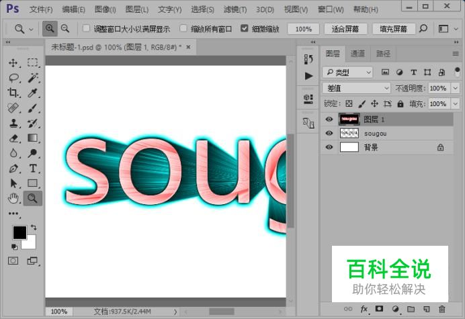
Task: Select the Blur tool
Action: point(13,153)
